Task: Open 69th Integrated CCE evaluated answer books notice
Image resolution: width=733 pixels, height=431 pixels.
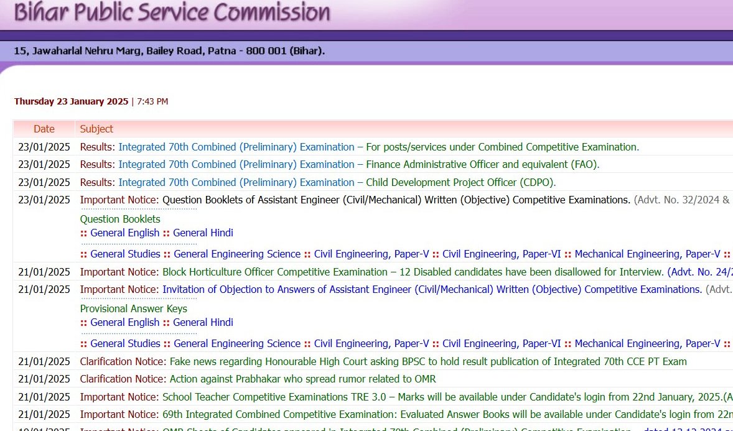Action: pos(447,415)
